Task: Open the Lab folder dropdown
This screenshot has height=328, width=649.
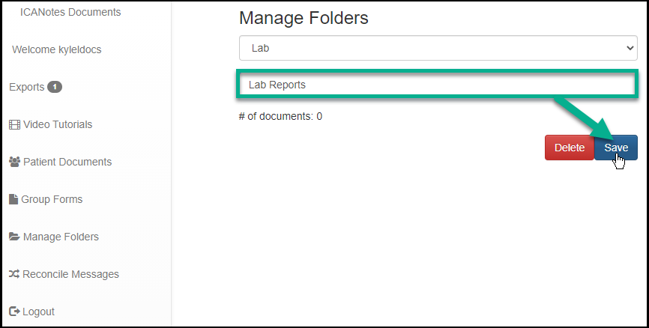Action: 438,48
